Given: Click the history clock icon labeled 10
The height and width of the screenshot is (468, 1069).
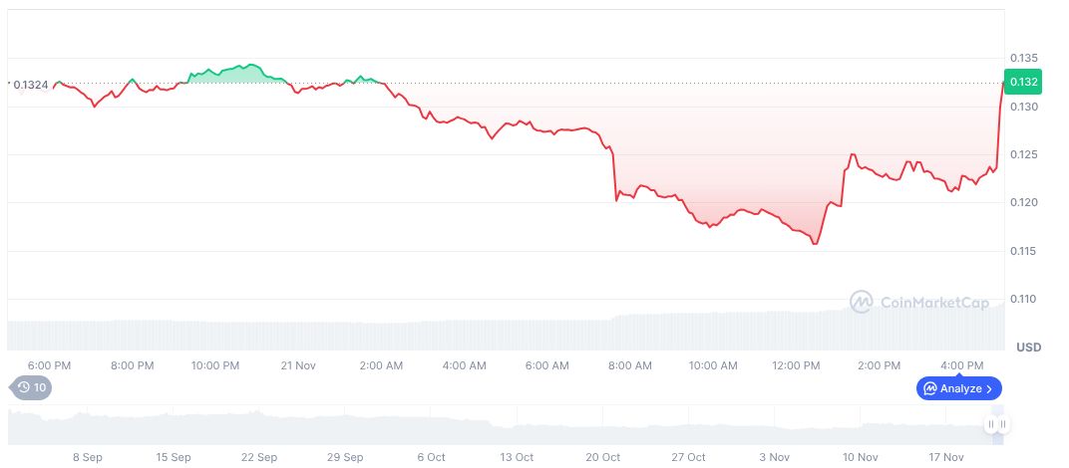Looking at the screenshot, I should tap(30, 388).
